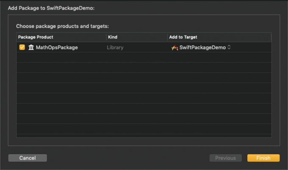Click divider between Kind and Add to Target headers
Image resolution: width=288 pixels, height=170 pixels.
click(168, 37)
